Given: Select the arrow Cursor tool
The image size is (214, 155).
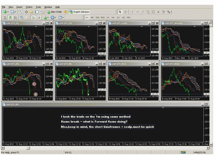Looking at the screenshot, I should click(x=120, y=12).
